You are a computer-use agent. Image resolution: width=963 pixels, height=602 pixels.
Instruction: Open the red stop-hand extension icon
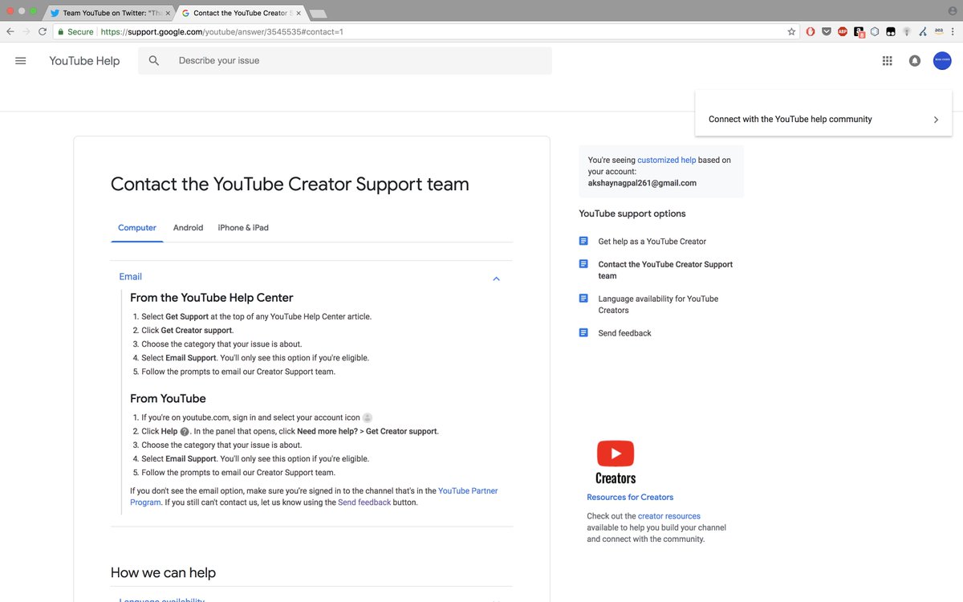pyautogui.click(x=811, y=31)
